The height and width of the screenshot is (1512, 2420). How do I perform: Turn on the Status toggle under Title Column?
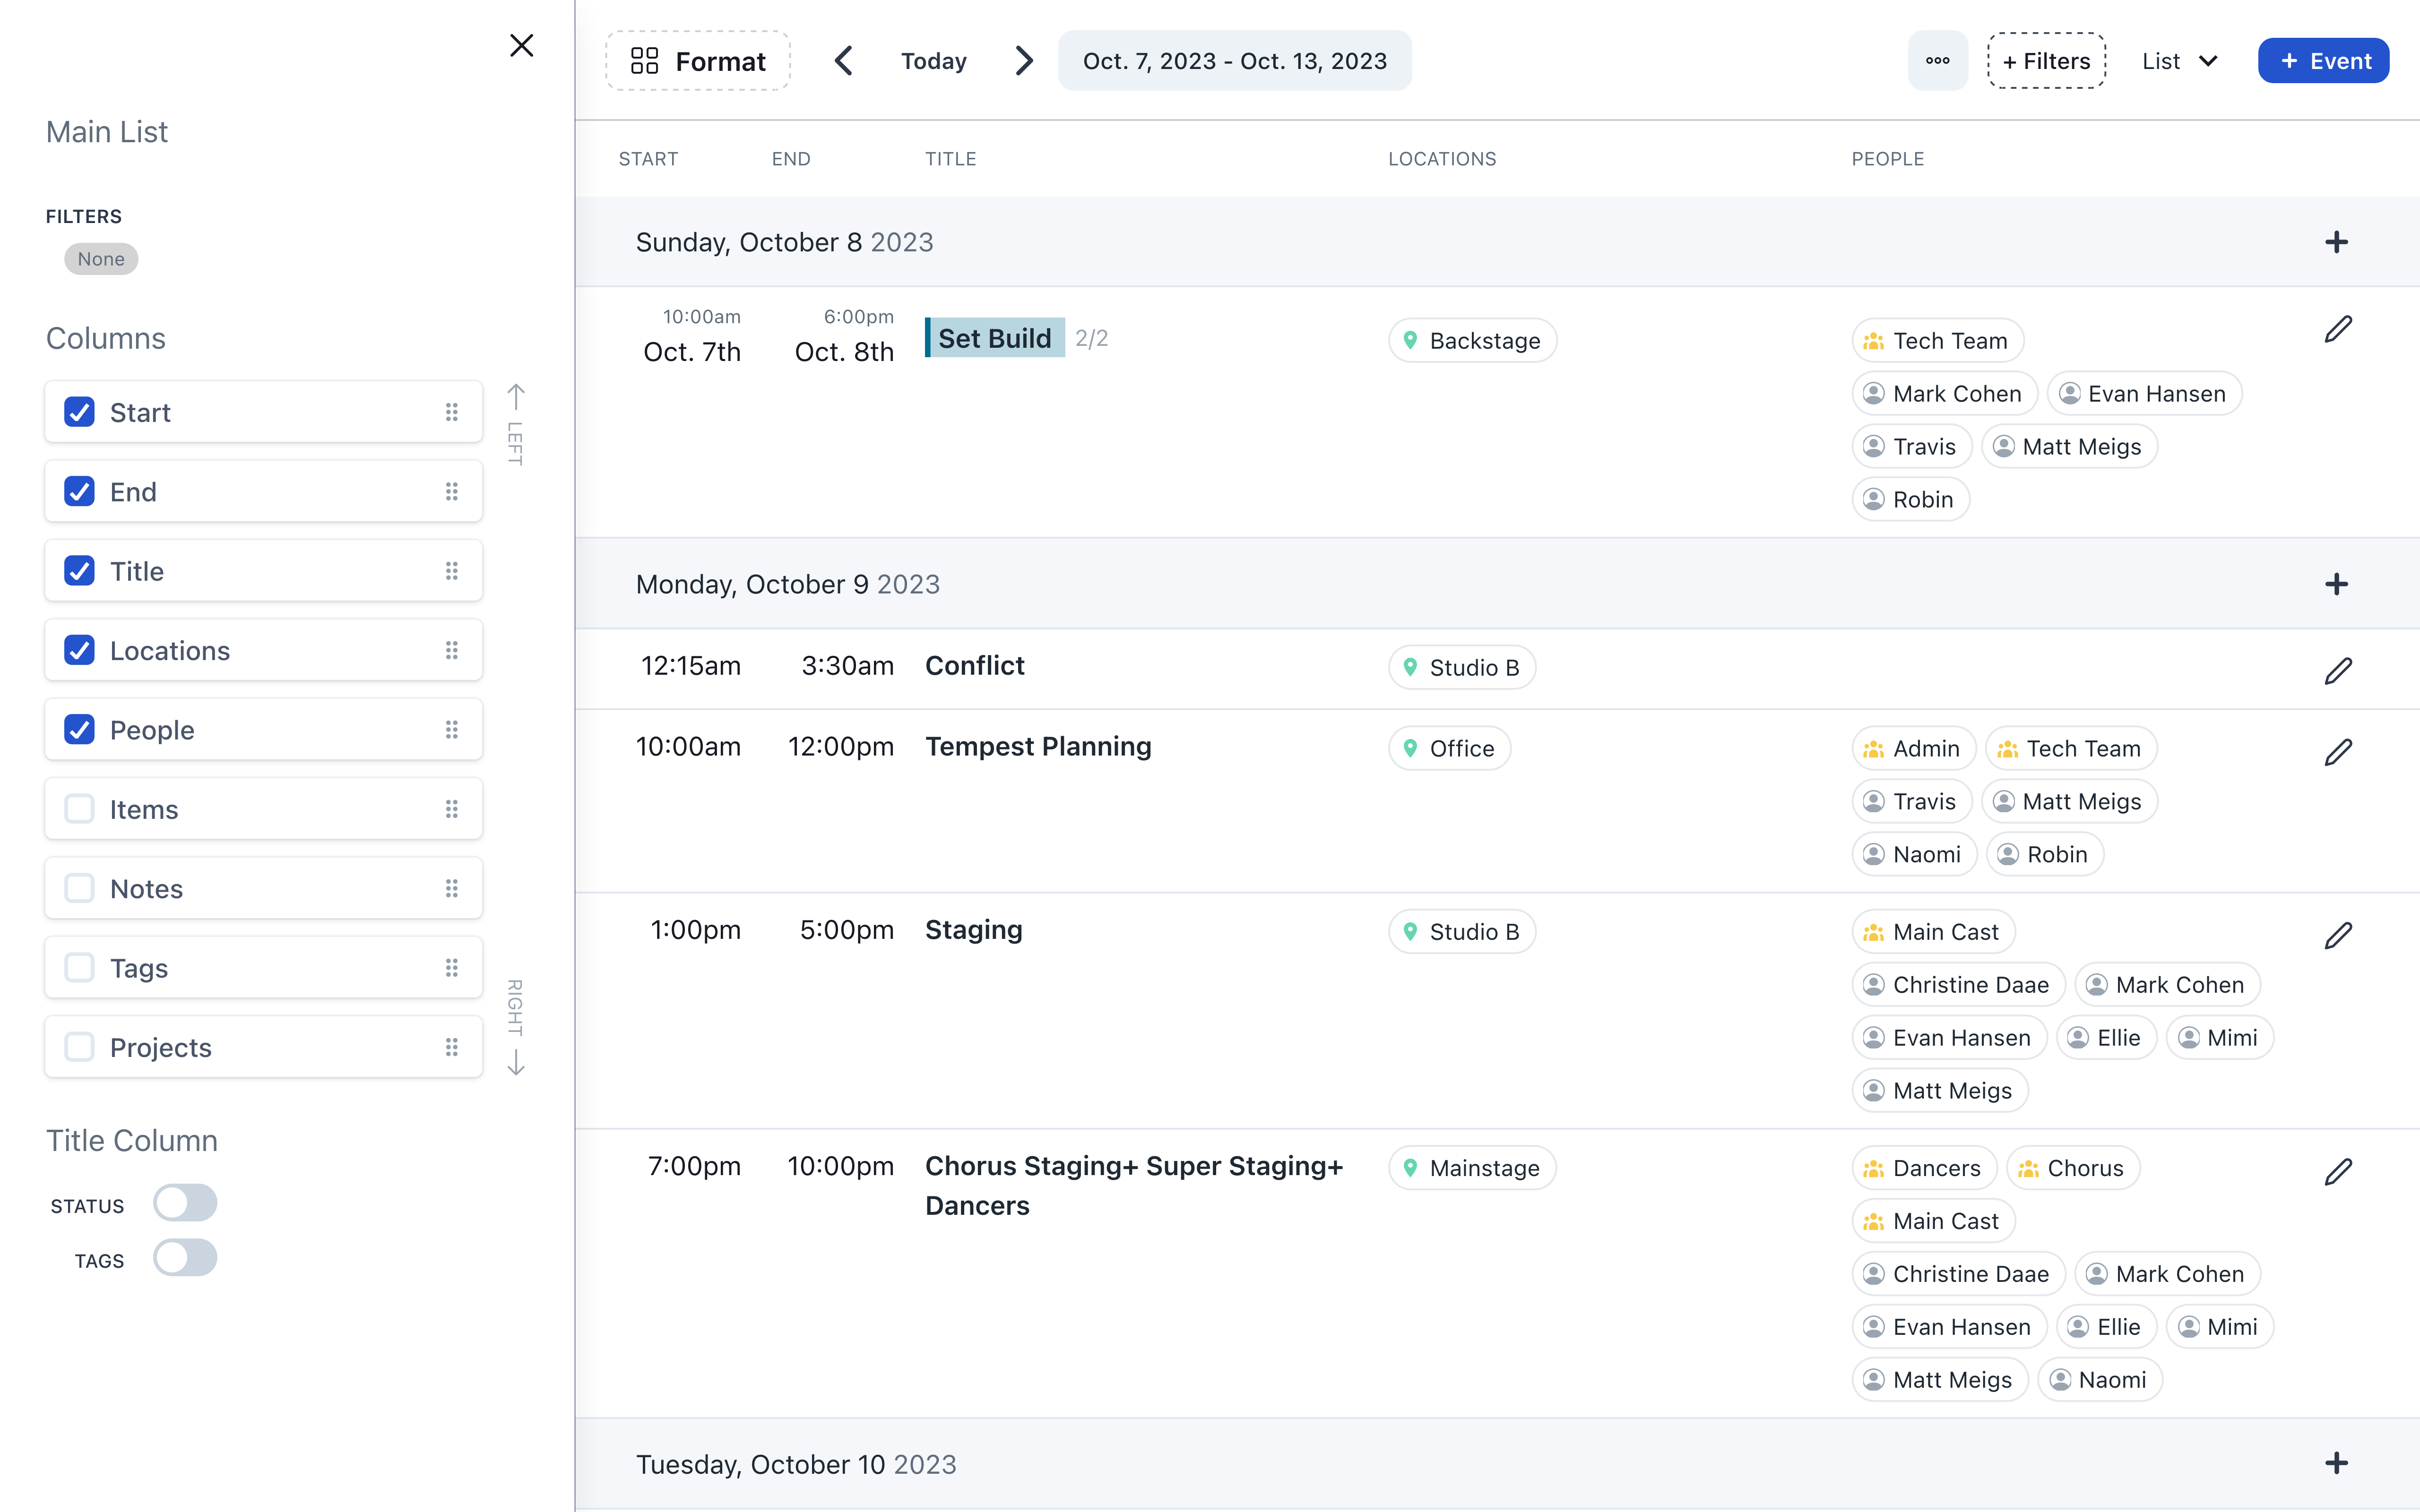[x=185, y=1203]
